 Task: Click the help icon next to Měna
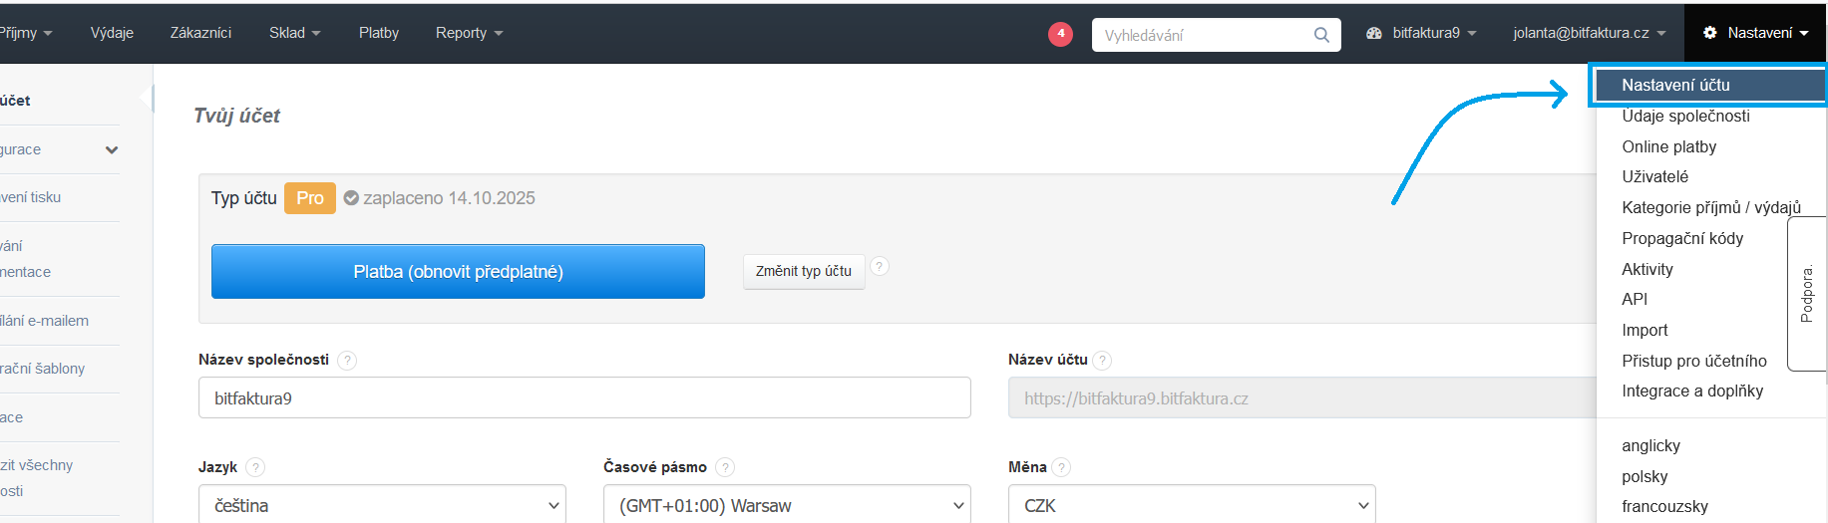[1062, 467]
